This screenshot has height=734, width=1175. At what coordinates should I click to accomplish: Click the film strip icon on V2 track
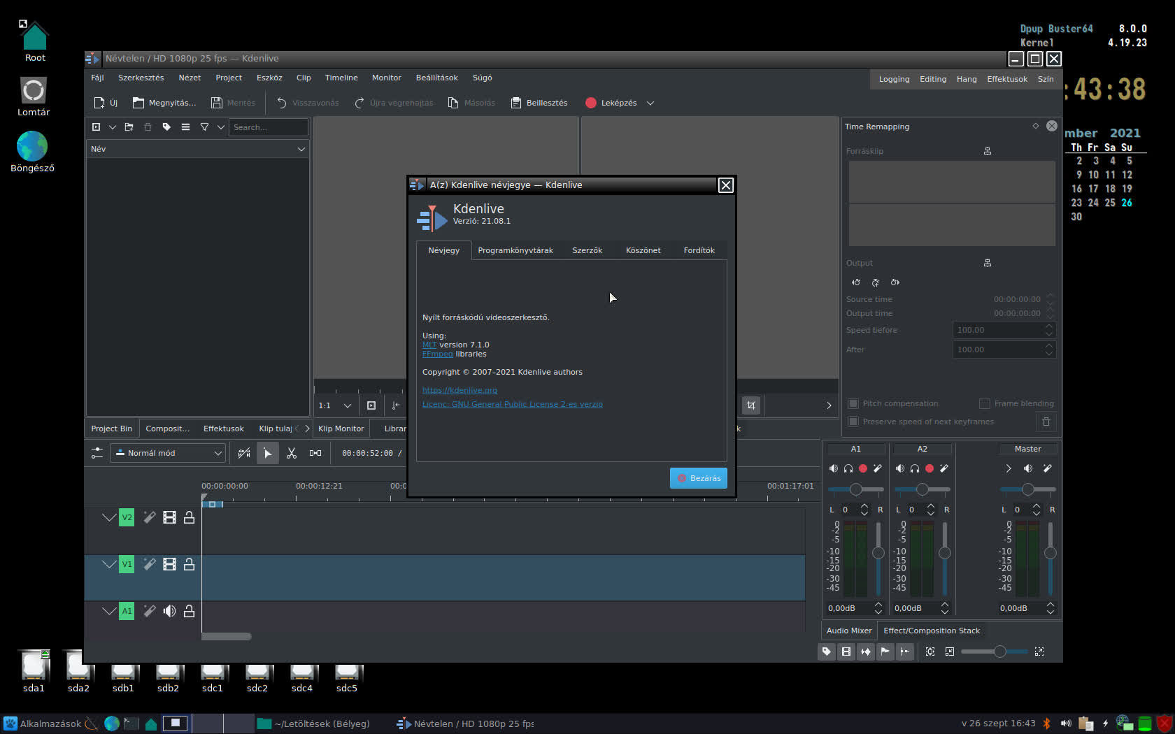coord(169,517)
